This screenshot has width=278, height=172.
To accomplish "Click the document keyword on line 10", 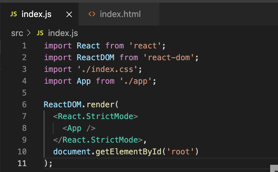I will (x=72, y=152).
